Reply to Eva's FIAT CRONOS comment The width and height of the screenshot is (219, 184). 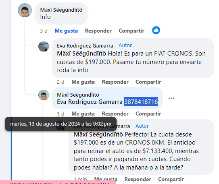point(115,82)
